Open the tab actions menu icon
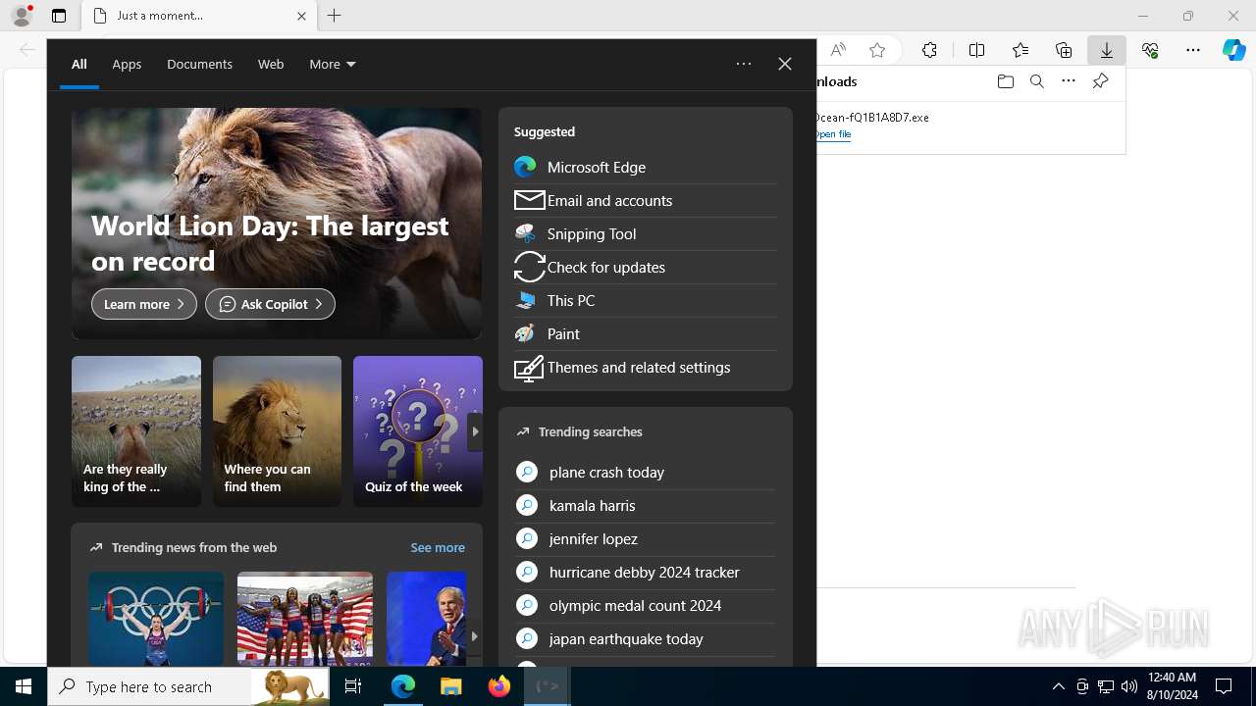1256x706 pixels. (x=59, y=16)
